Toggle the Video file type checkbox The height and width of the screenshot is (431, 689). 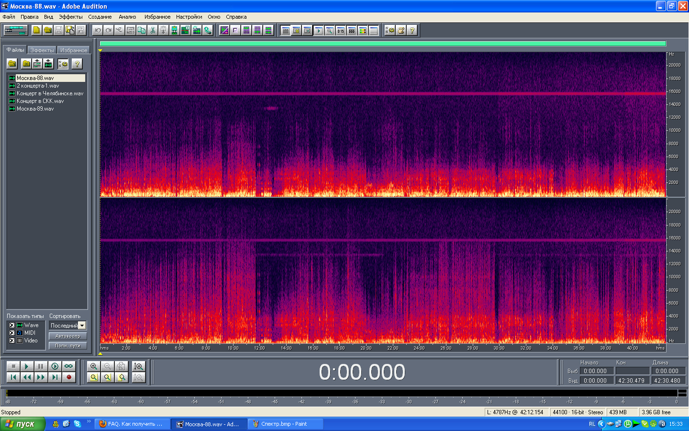12,340
